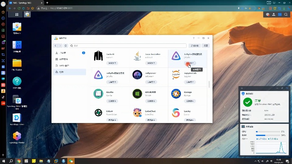This screenshot has height=164, width=292.
Task: Open the network Total dropdown in Resource Monitor
Action: click(x=245, y=139)
